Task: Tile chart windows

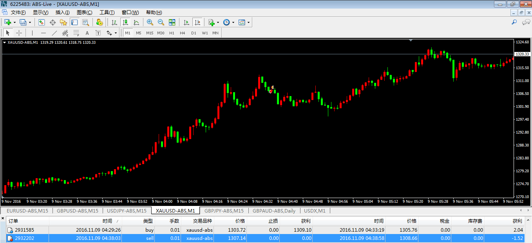Action: (172, 22)
